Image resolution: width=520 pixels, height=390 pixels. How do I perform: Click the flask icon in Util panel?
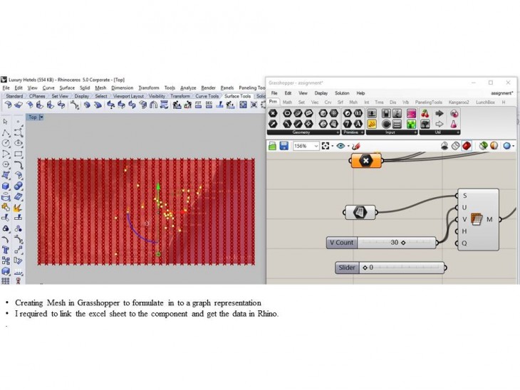(453, 125)
